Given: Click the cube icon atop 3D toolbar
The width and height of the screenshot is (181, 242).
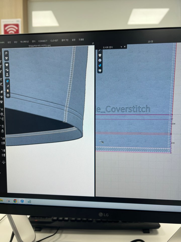Looking at the screenshot, I should pyautogui.click(x=7, y=53).
